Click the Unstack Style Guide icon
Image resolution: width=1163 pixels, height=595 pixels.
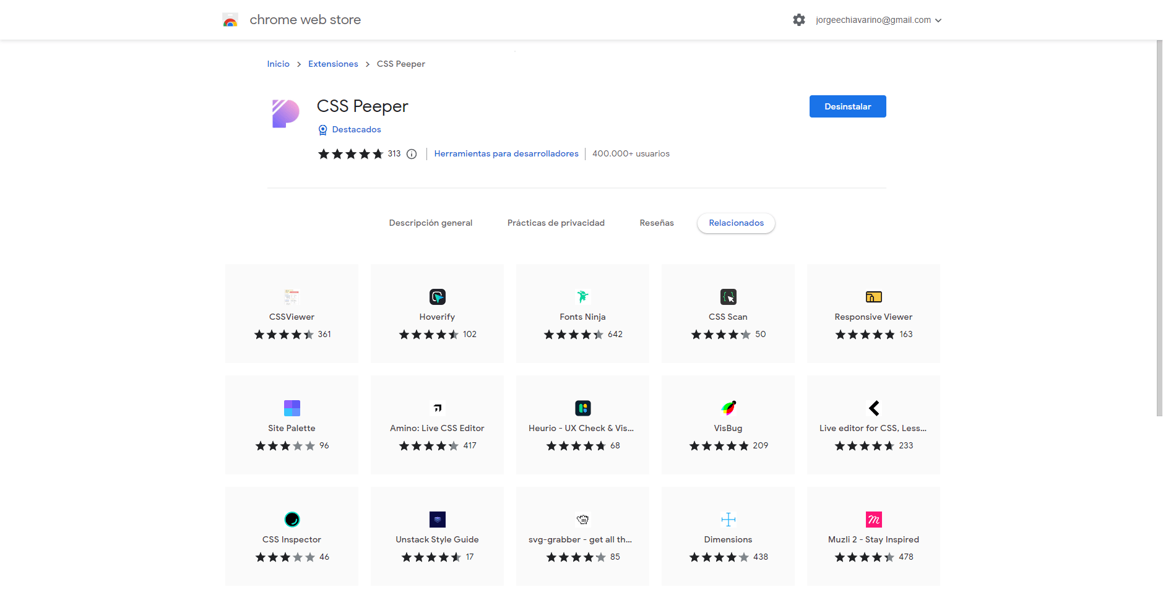click(x=438, y=520)
